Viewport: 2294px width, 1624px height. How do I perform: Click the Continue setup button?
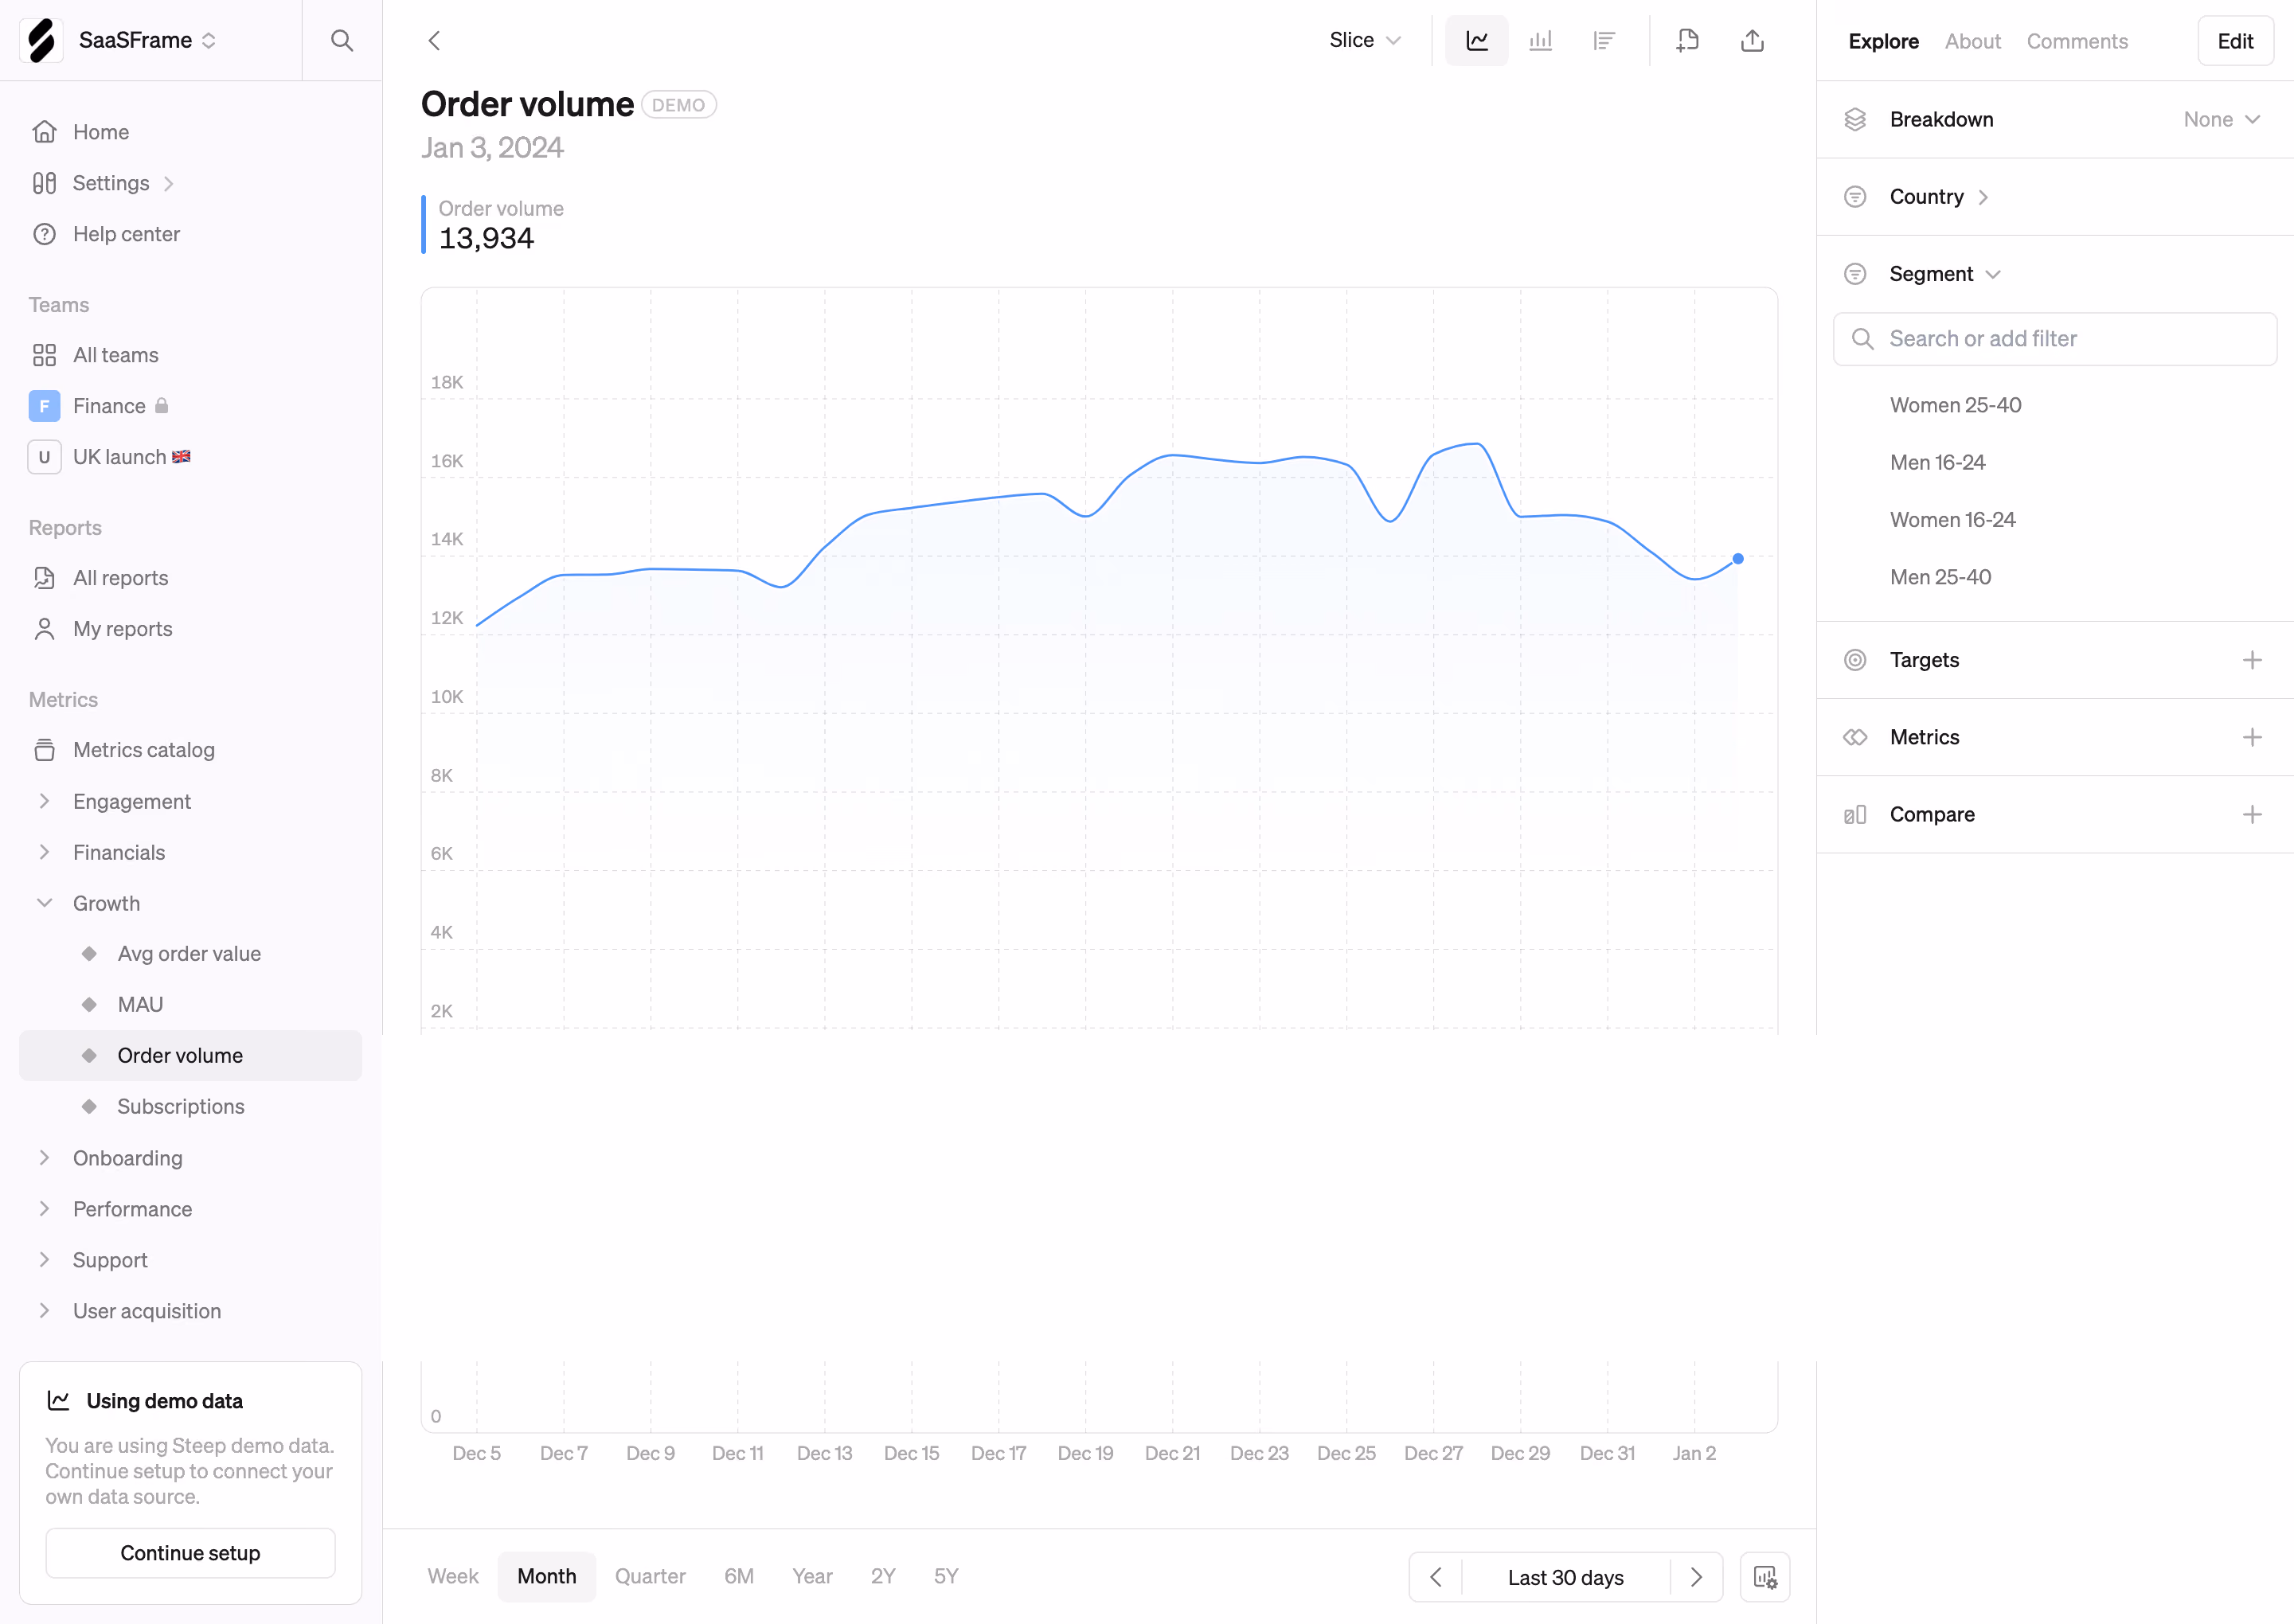(190, 1553)
